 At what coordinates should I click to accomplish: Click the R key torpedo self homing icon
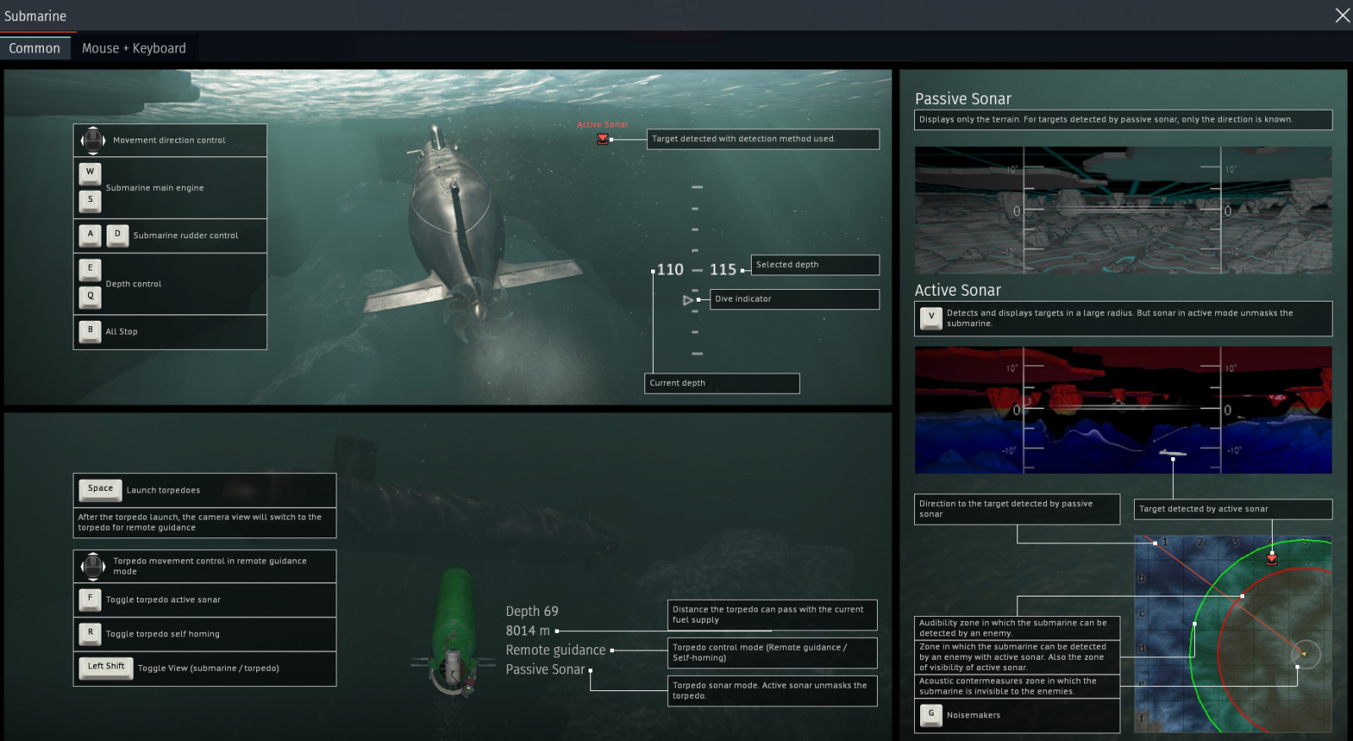click(x=90, y=633)
